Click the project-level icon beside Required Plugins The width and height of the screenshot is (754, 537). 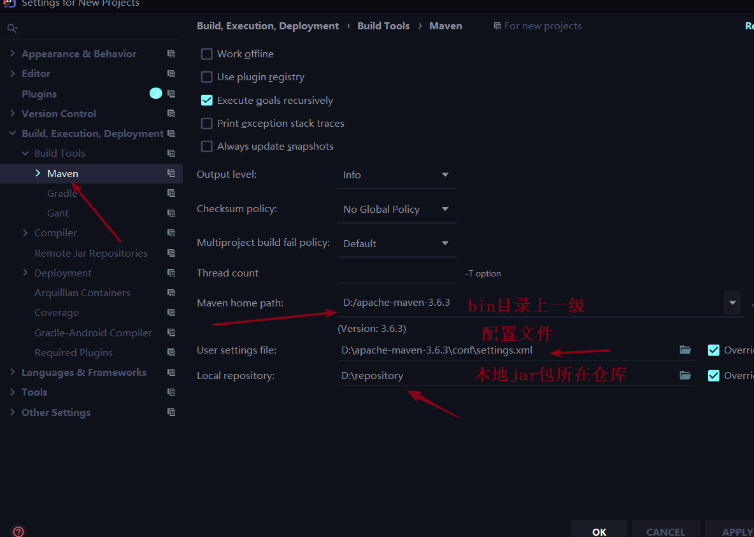(171, 352)
